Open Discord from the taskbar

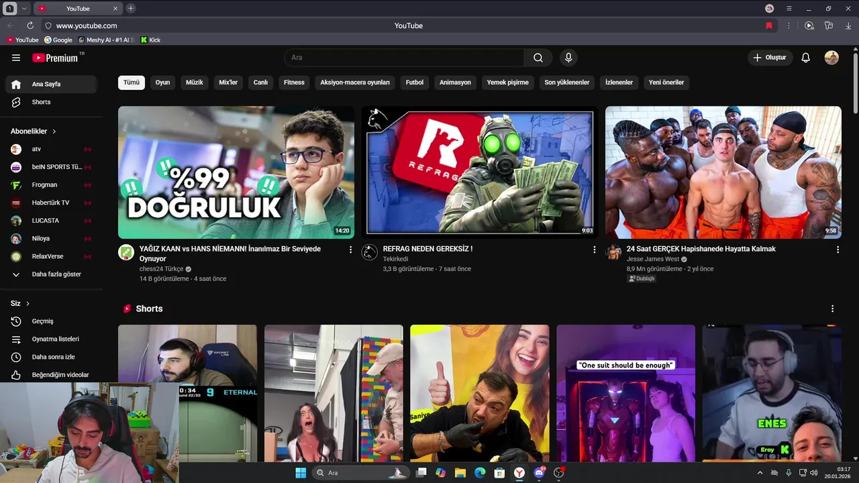coord(539,473)
